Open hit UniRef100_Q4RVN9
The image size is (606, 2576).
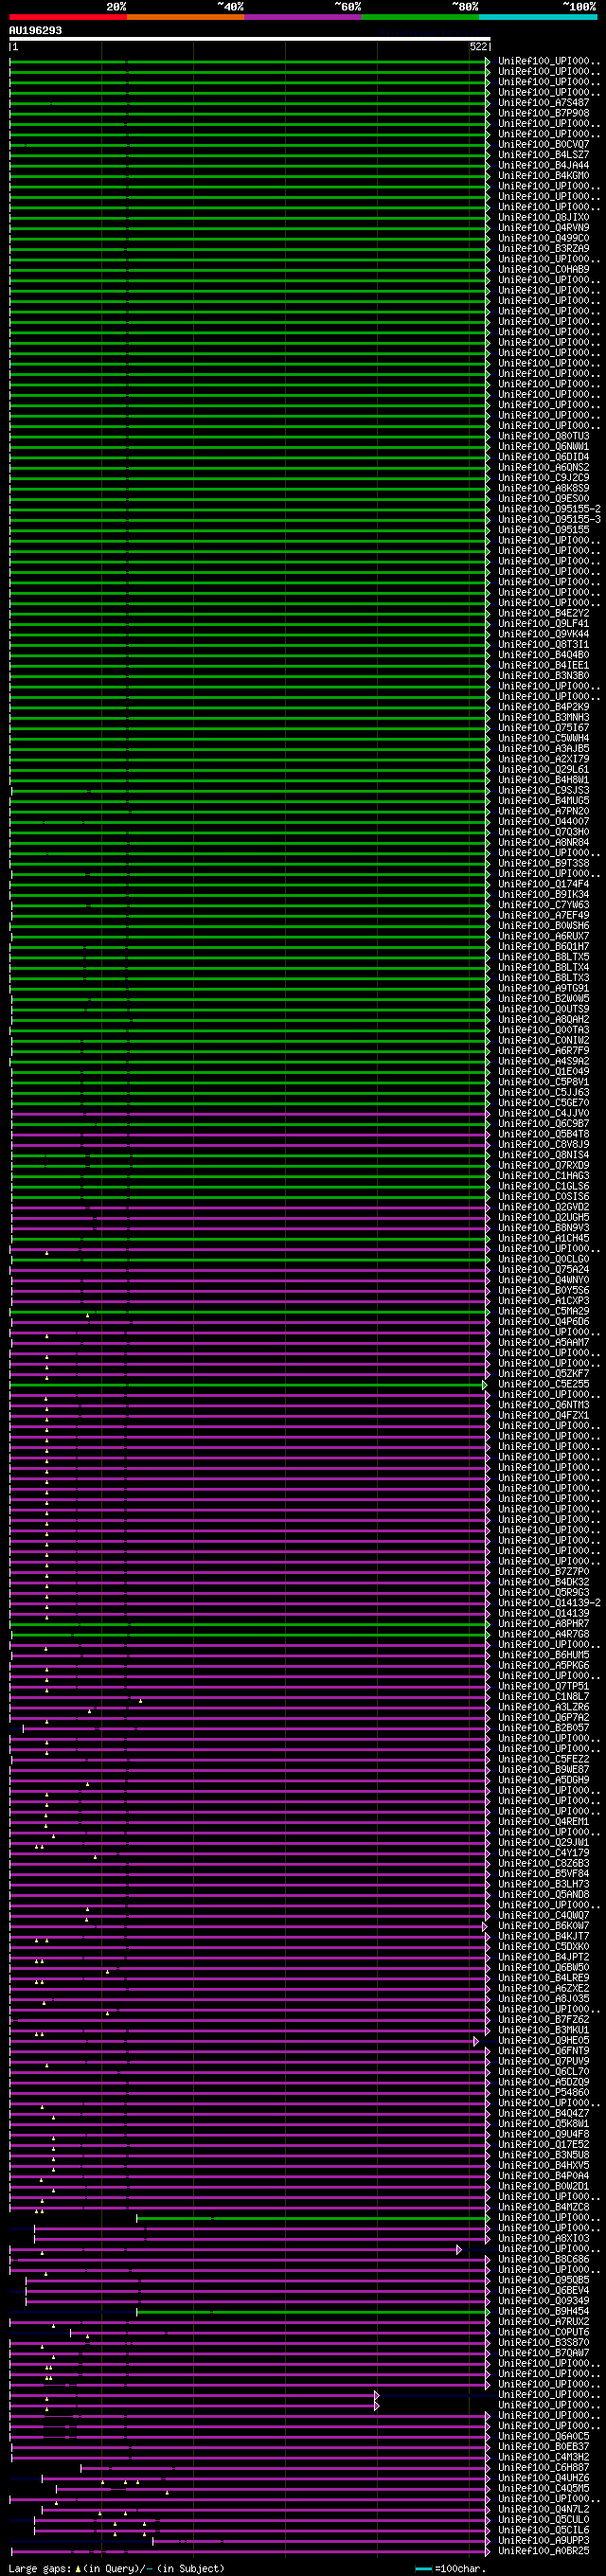pos(544,228)
